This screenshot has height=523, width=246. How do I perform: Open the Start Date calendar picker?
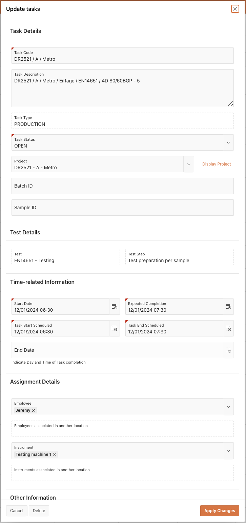[x=115, y=307]
